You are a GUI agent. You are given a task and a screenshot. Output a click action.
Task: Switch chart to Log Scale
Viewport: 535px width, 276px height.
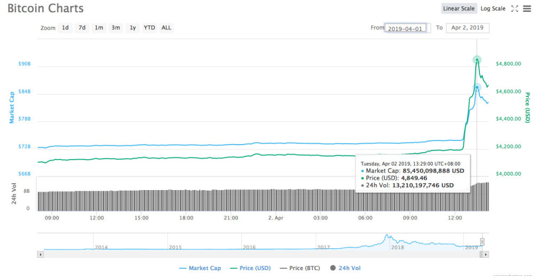pyautogui.click(x=493, y=9)
